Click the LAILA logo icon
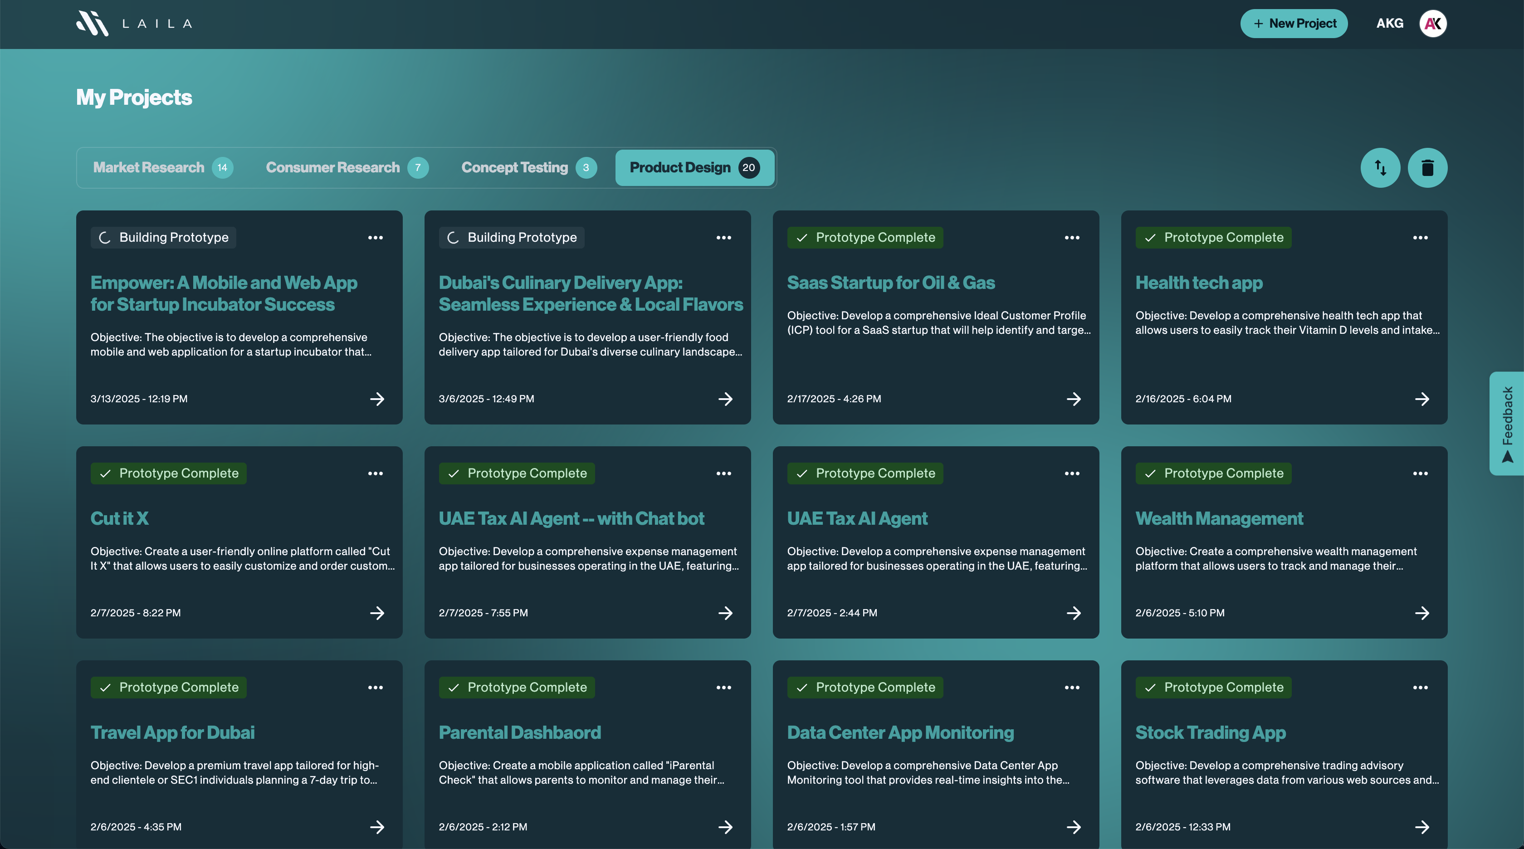Viewport: 1524px width, 849px height. (92, 24)
